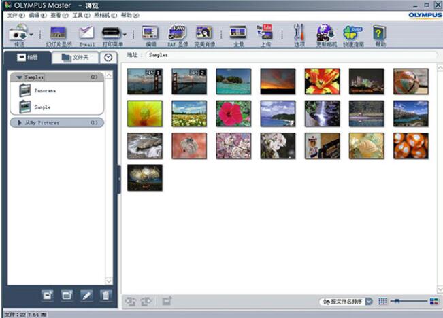Image resolution: width=443 pixels, height=318 pixels.
Task: Switch to the Folder (文件夹) tab
Action: [x=75, y=58]
